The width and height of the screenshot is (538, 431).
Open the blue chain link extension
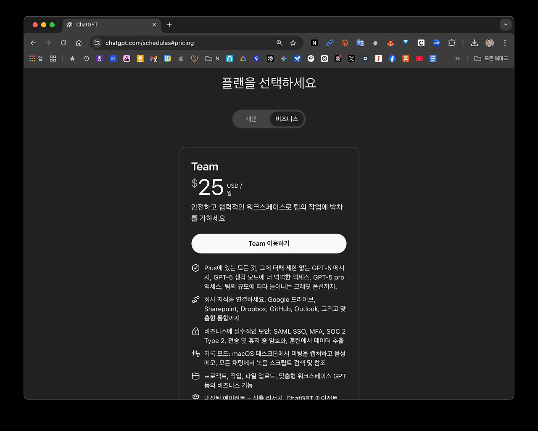point(330,43)
